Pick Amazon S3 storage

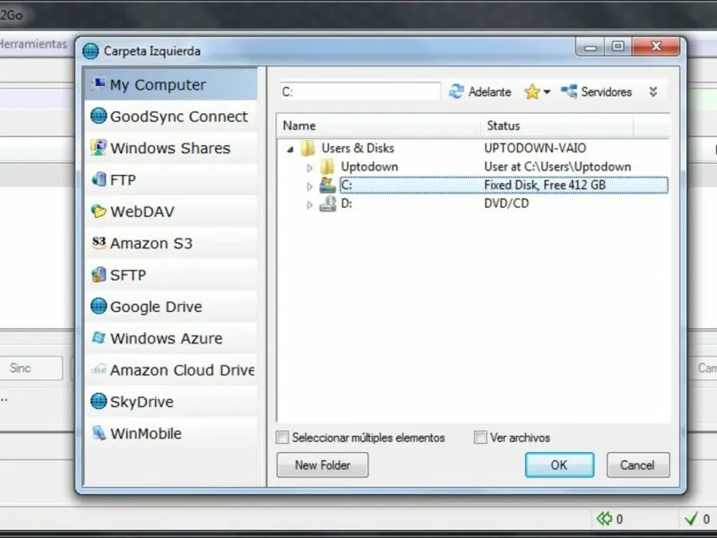pos(171,243)
